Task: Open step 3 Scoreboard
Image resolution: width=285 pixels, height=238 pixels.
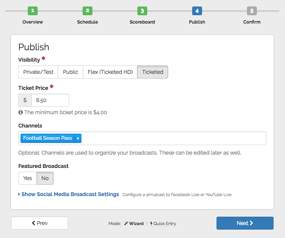Action: point(142,11)
